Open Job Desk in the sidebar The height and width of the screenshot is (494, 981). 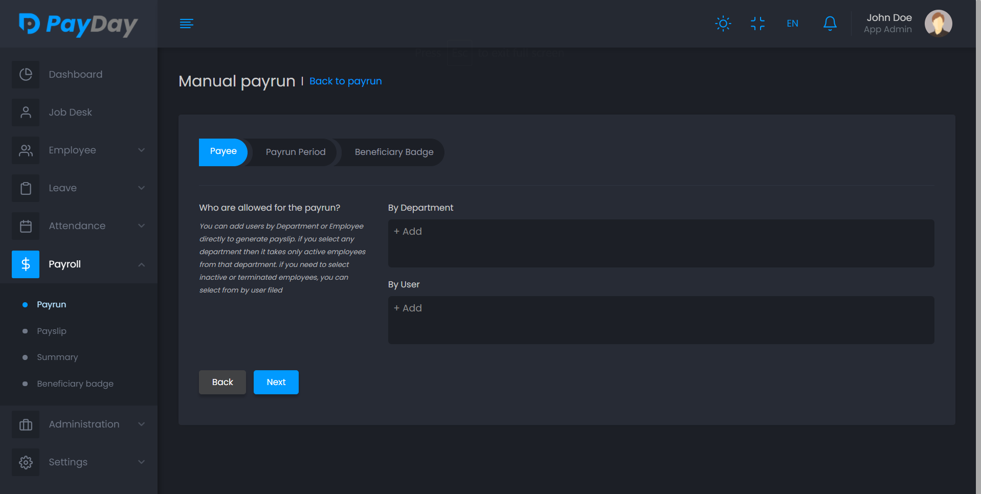pyautogui.click(x=70, y=113)
